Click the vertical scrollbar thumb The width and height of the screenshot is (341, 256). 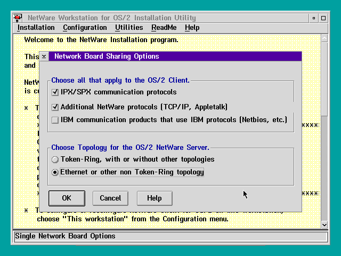pos(324,79)
